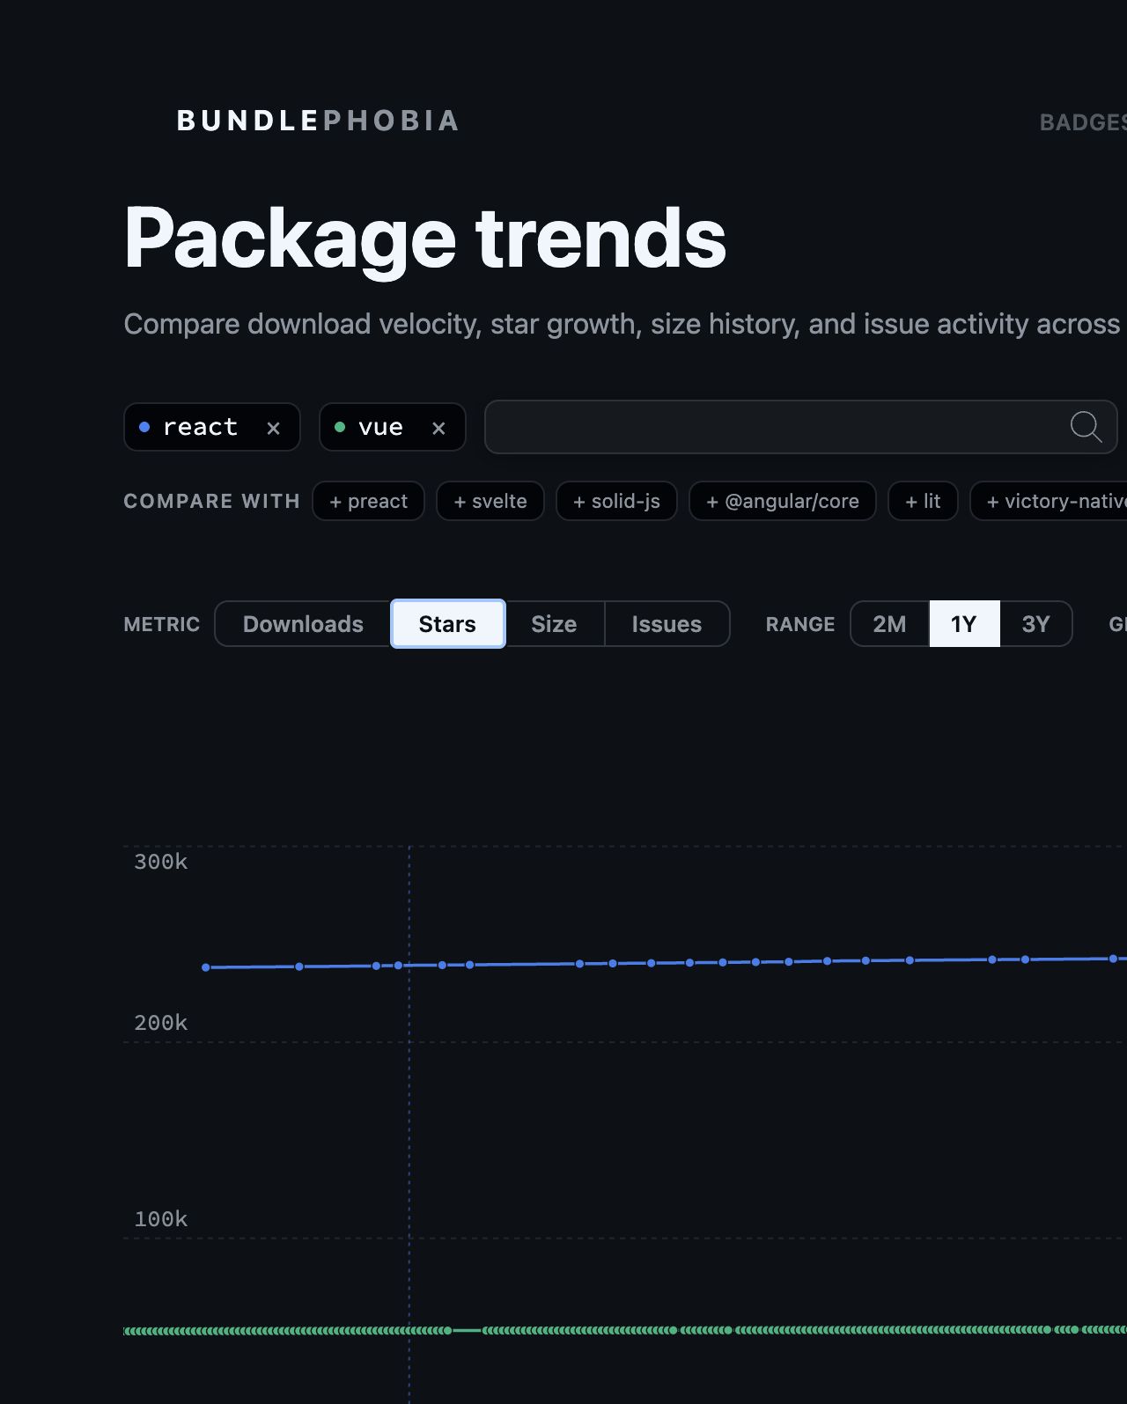This screenshot has width=1127, height=1404.
Task: Click the 100k axis label
Action: [160, 1219]
